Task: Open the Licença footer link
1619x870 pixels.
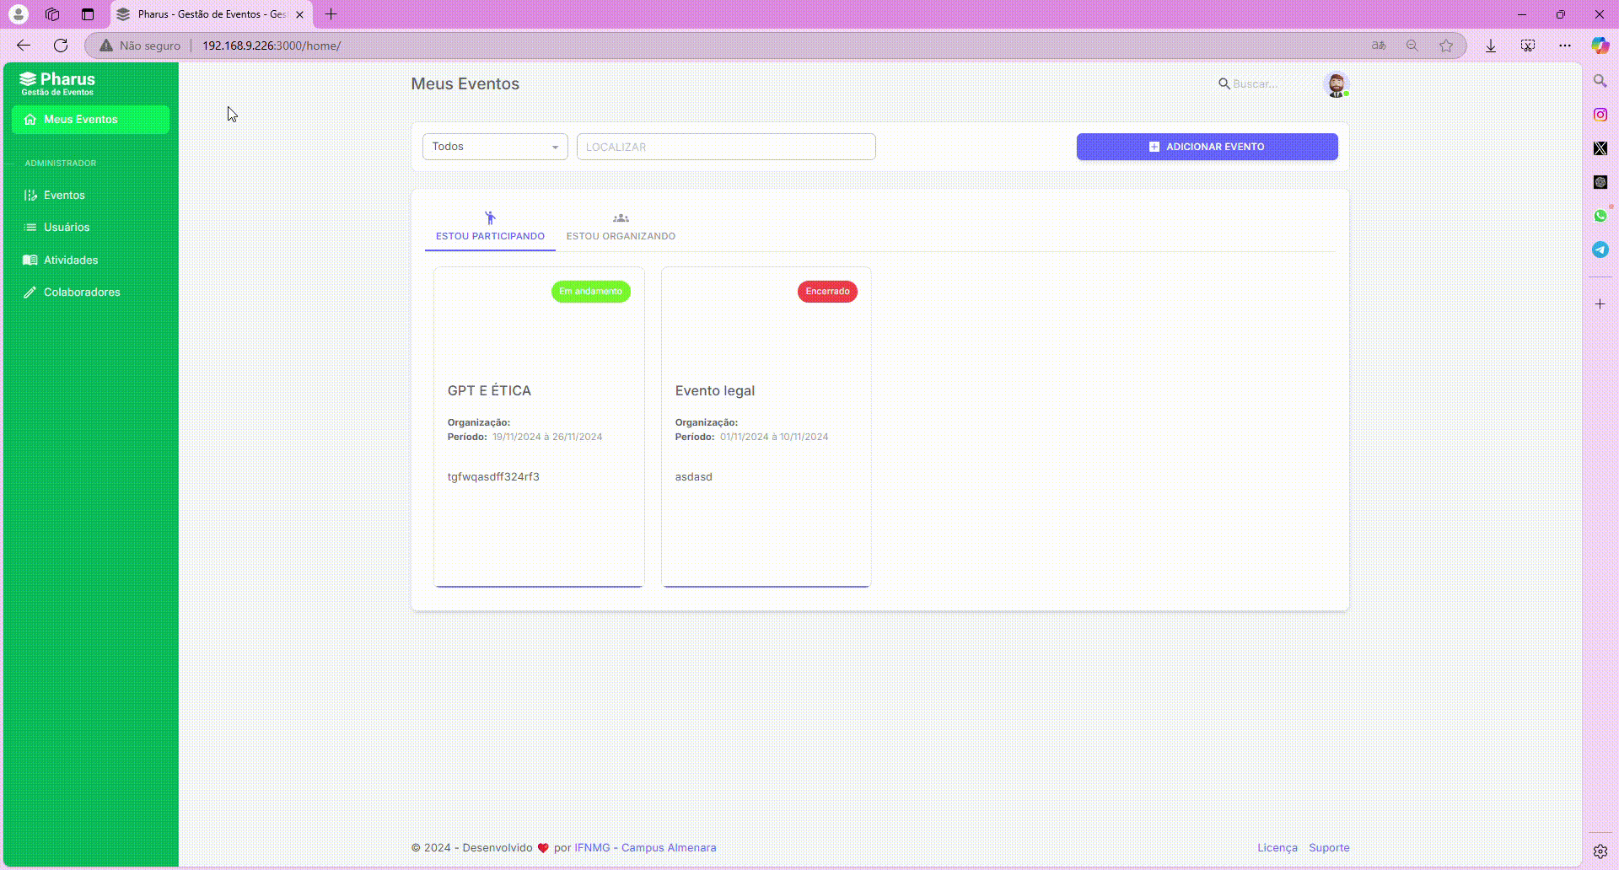Action: click(x=1277, y=848)
